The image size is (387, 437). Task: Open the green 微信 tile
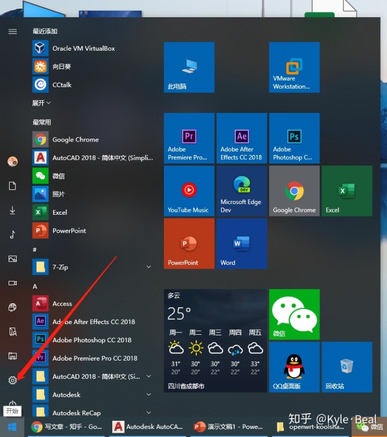pos(295,314)
